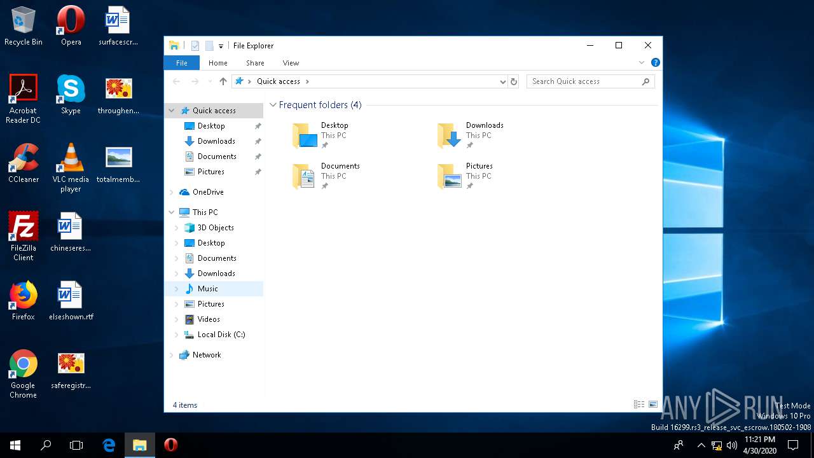Open recent locations dropdown arrow
This screenshot has height=458, width=814.
coord(210,81)
